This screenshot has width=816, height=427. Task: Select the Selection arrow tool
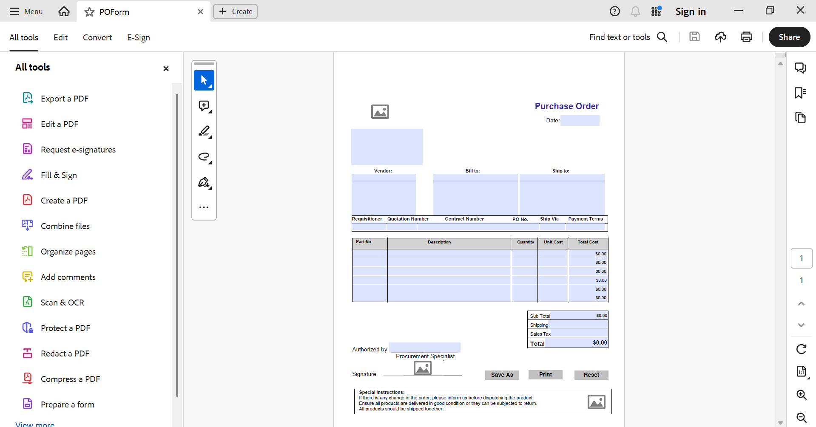pyautogui.click(x=204, y=80)
